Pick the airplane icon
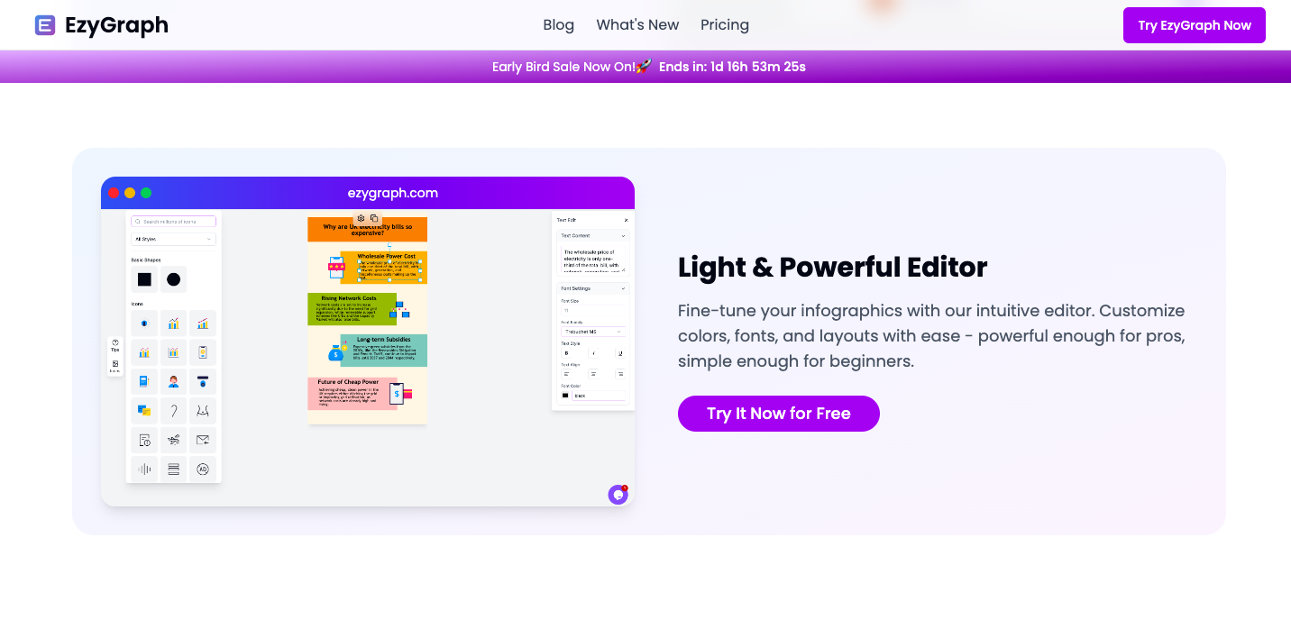 173,440
